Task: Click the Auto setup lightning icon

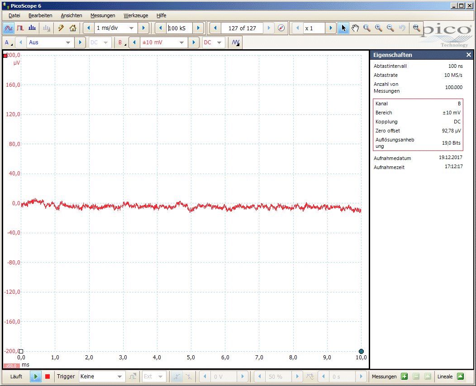Action: tap(61, 28)
